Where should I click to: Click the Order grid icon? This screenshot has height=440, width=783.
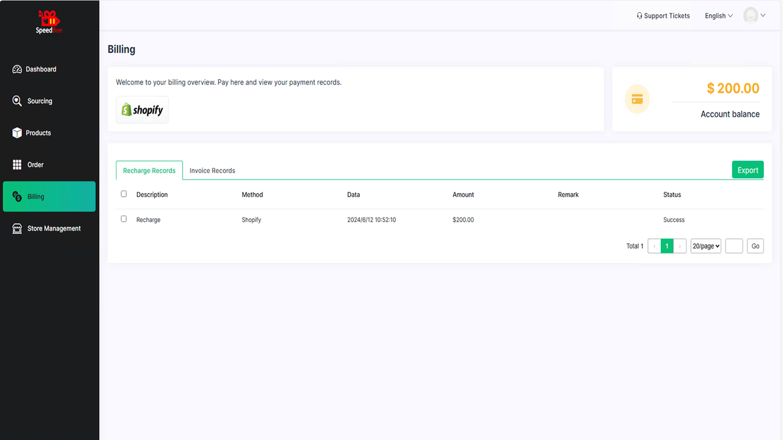coord(17,164)
